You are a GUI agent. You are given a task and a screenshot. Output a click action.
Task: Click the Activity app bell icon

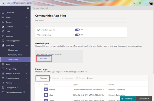46,89
